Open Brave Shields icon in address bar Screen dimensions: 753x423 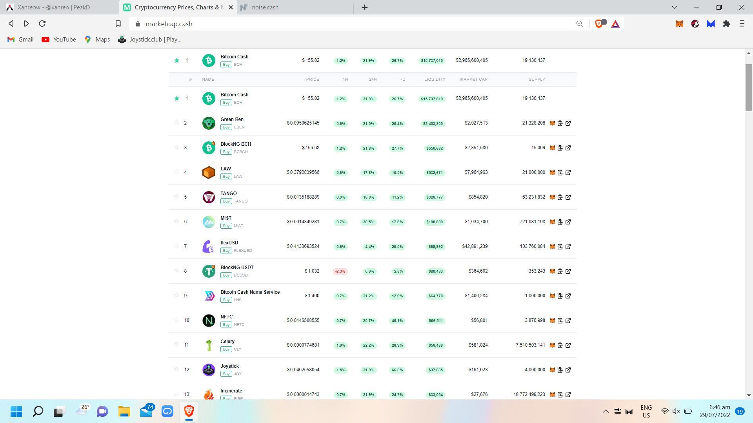[600, 24]
